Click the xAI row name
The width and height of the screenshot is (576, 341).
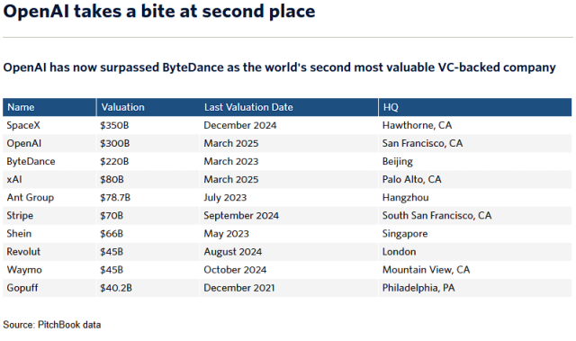pyautogui.click(x=14, y=179)
